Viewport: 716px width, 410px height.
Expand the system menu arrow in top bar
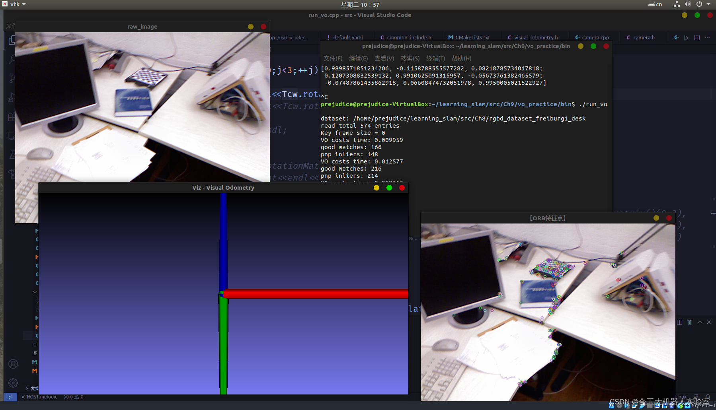click(708, 4)
